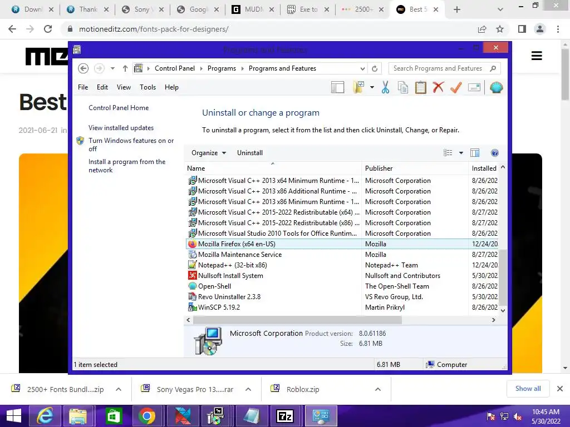Image resolution: width=570 pixels, height=427 pixels.
Task: Click the Chrome share page icon
Action: [x=482, y=29]
